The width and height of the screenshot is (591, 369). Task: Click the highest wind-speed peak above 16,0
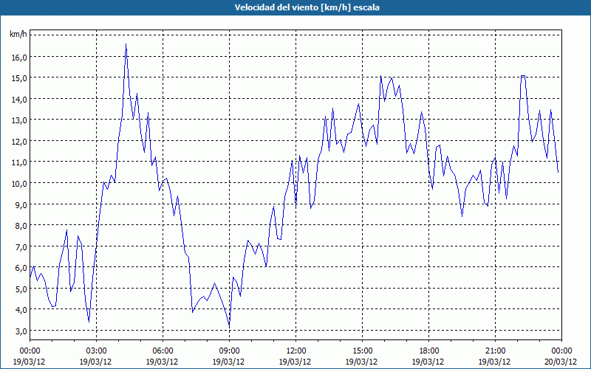click(126, 44)
